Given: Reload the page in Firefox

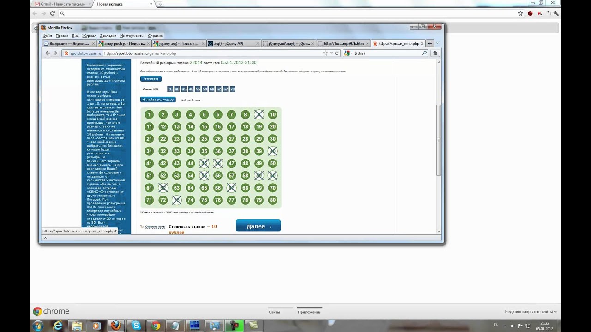Looking at the screenshot, I should click(x=337, y=53).
